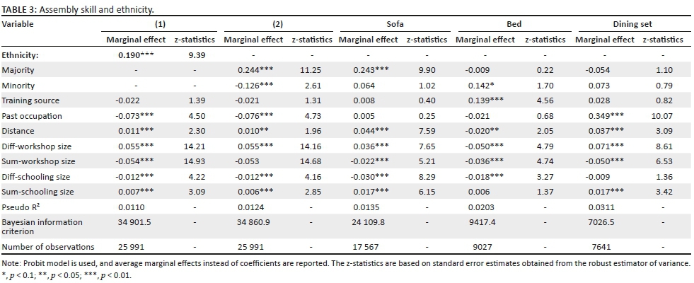This screenshot has height=283, width=694.
Task: Select the Majority row label
Action: click(18, 70)
